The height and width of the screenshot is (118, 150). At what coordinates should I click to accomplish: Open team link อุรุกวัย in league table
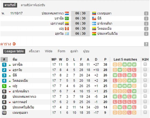pyautogui.click(x=17, y=70)
